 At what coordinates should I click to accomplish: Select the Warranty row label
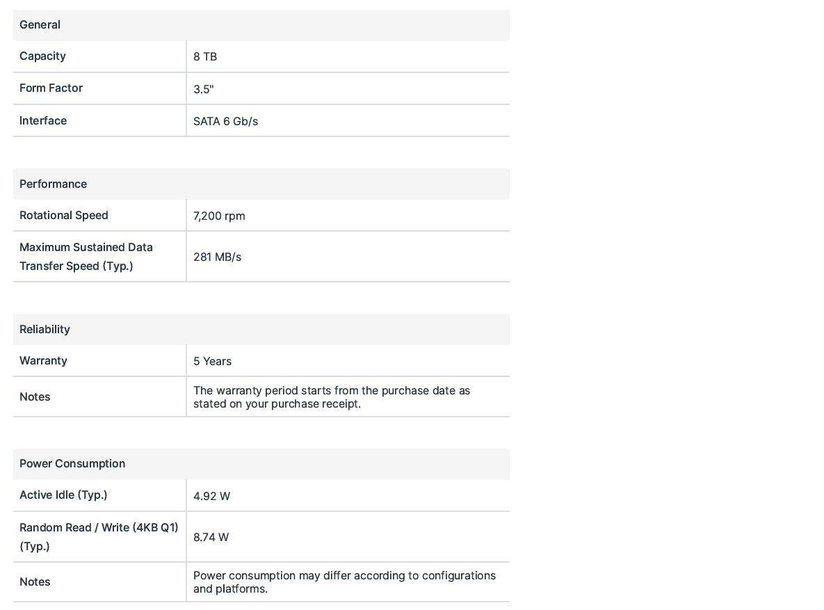(43, 361)
